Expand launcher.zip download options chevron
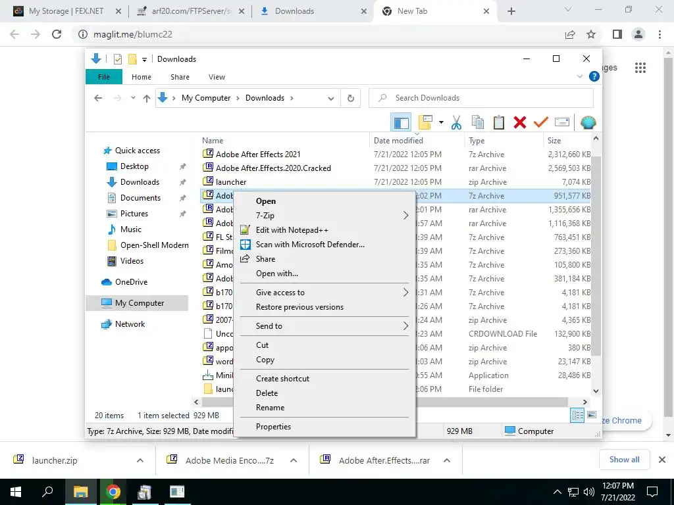This screenshot has height=505, width=674. (x=140, y=460)
